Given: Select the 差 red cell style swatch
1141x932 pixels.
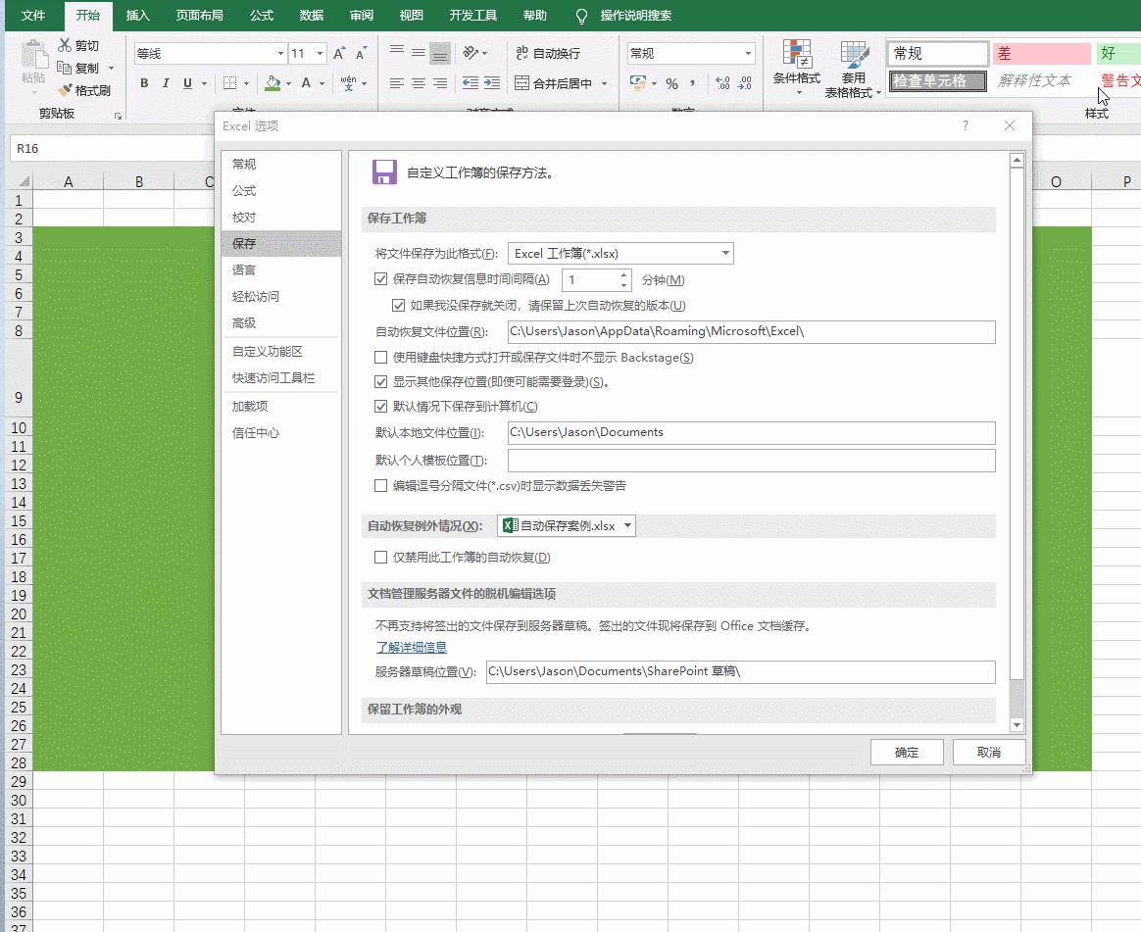Looking at the screenshot, I should pyautogui.click(x=1040, y=54).
